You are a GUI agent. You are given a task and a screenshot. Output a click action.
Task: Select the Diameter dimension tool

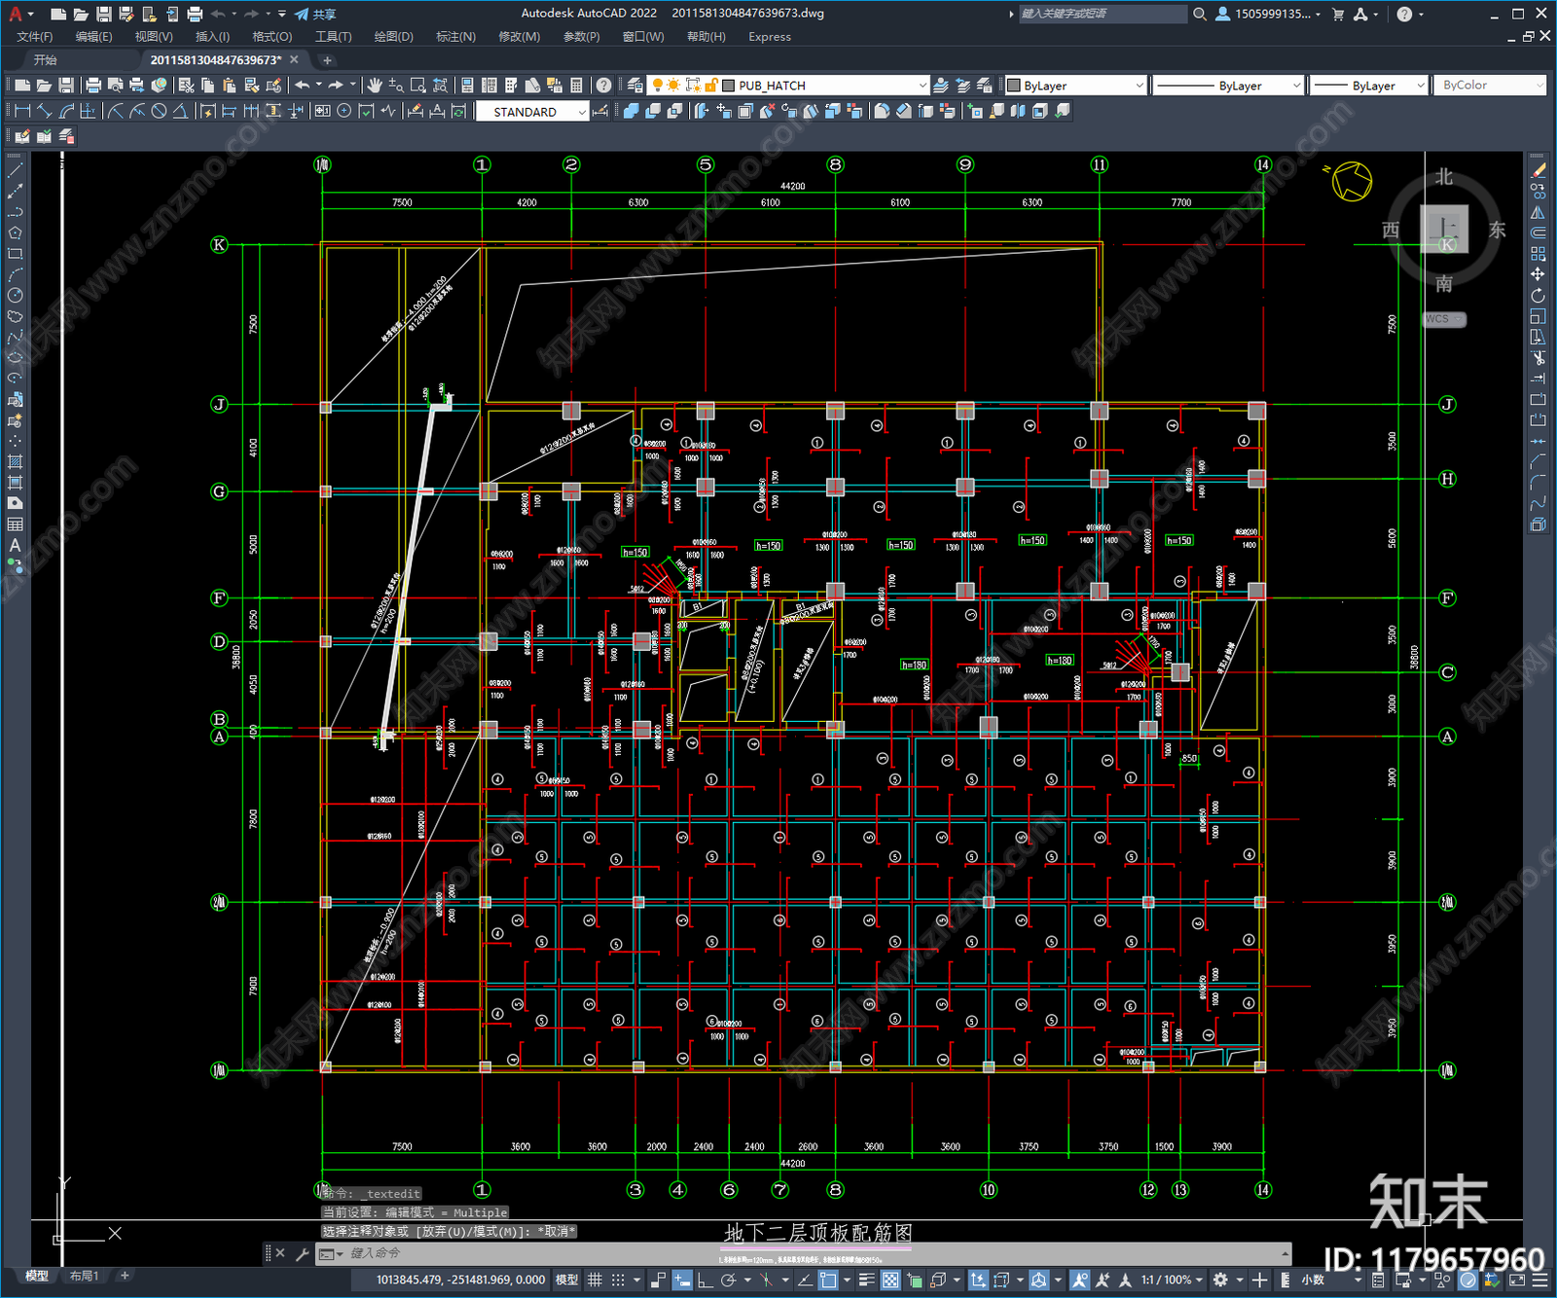pyautogui.click(x=160, y=111)
